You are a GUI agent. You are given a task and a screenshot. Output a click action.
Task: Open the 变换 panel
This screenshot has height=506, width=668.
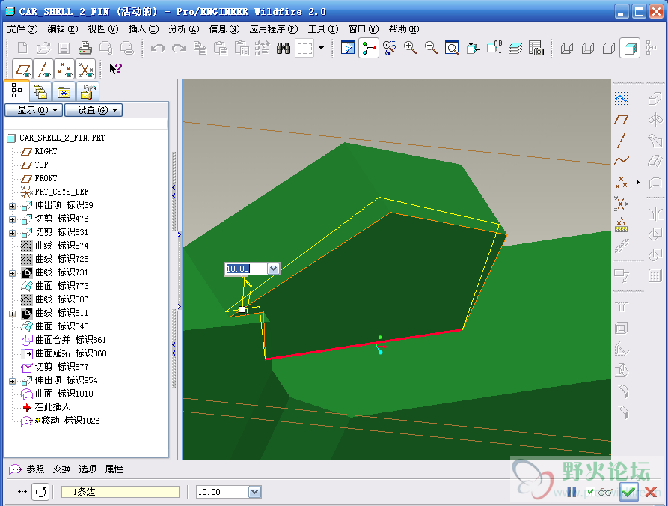[61, 469]
